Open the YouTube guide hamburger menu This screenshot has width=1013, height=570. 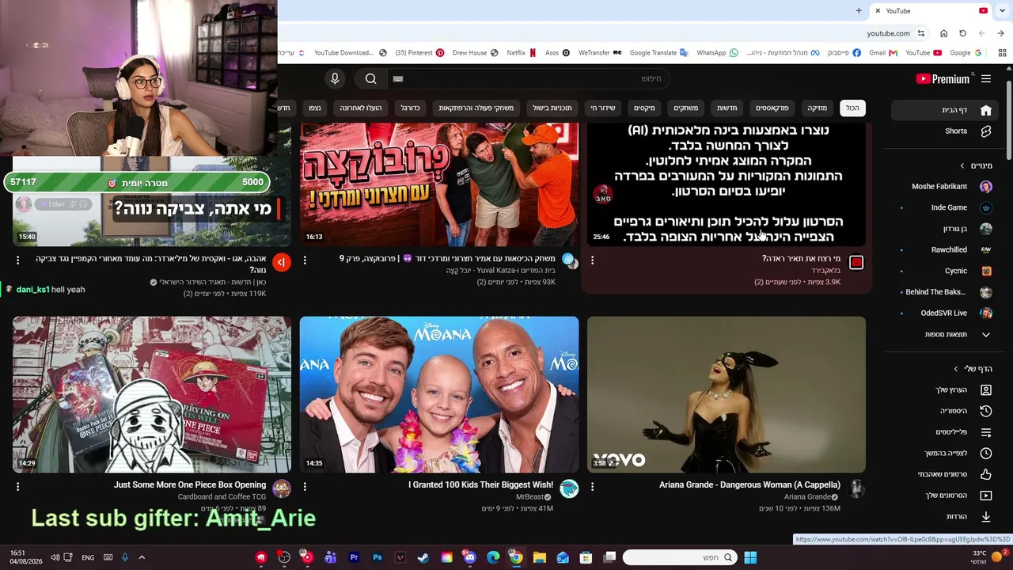click(x=986, y=78)
